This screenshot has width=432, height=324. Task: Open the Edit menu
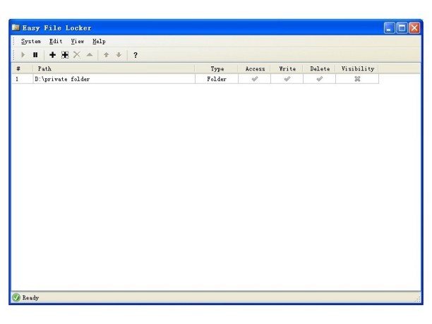tap(56, 42)
